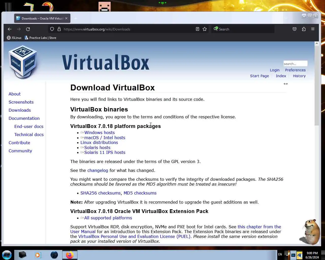Viewport: 325px width, 260px height.
Task: Open the MD5 checksums link
Action: pyautogui.click(x=140, y=193)
